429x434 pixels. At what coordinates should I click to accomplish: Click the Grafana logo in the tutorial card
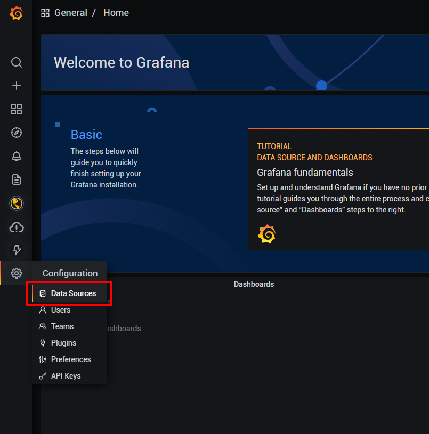(266, 234)
